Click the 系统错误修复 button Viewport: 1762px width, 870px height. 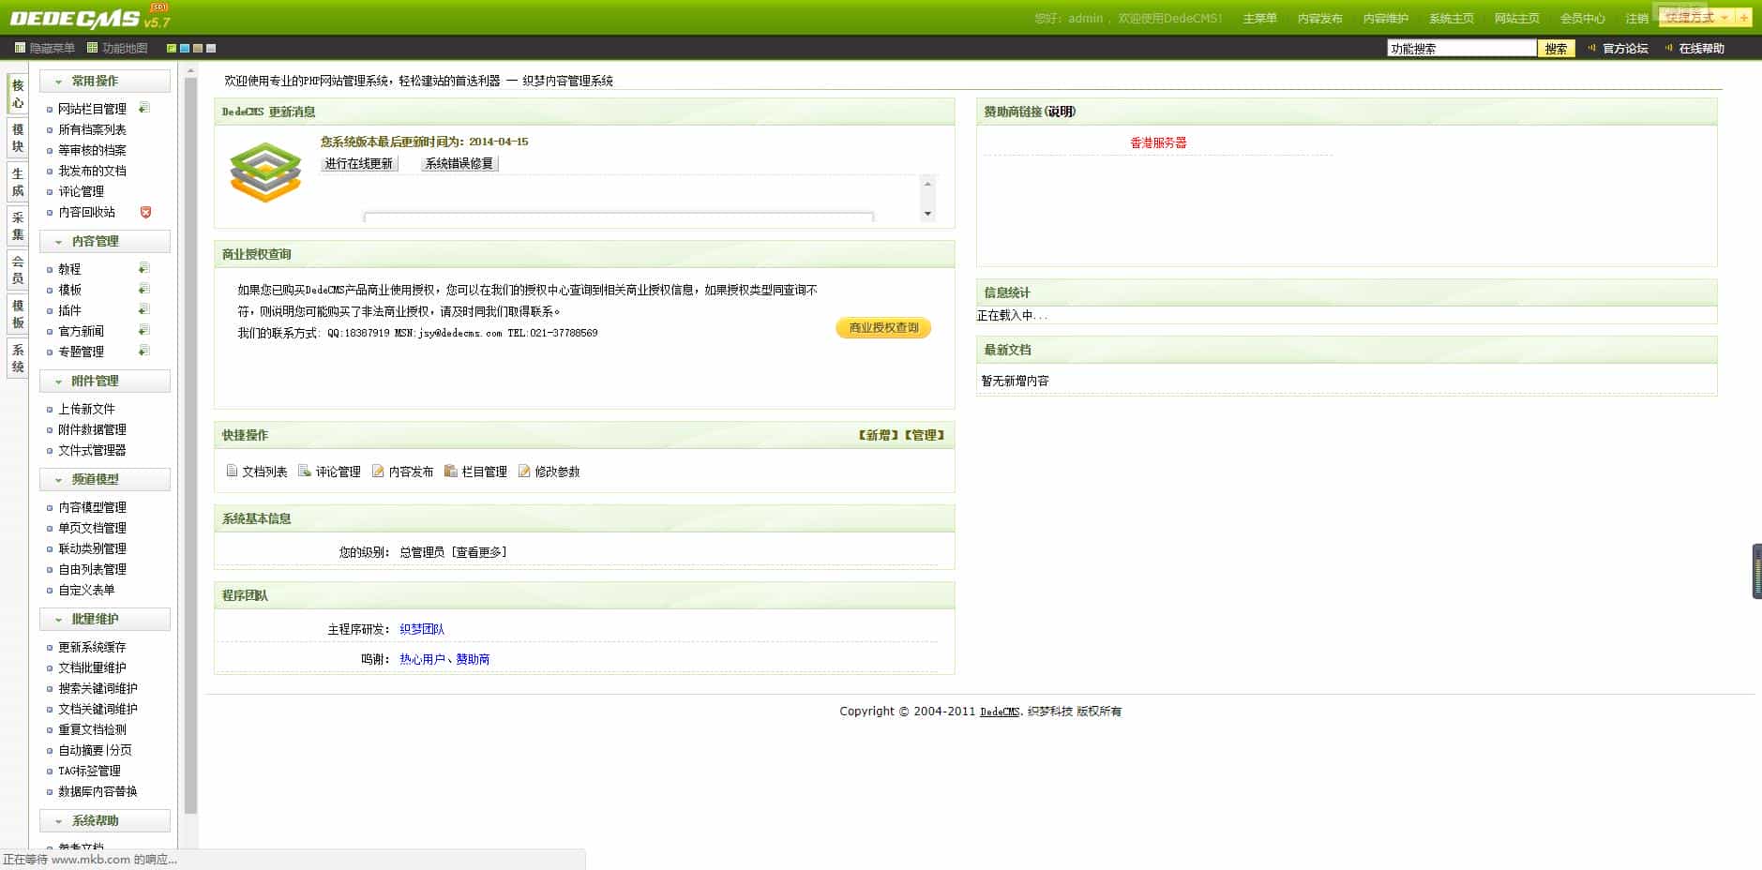(x=459, y=163)
